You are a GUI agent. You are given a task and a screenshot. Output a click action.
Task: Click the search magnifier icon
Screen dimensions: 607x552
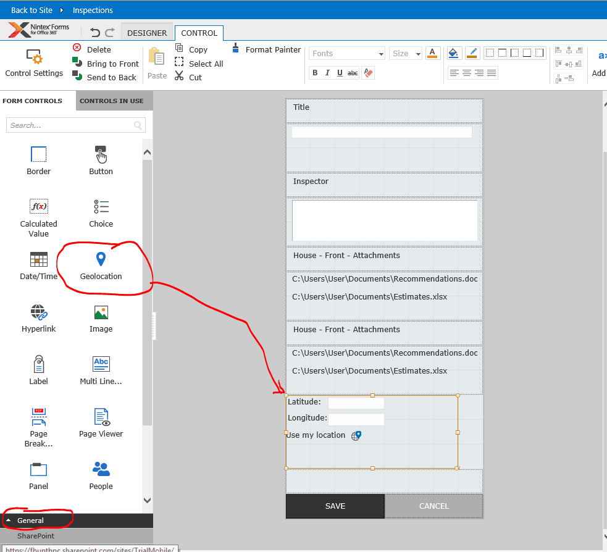pyautogui.click(x=138, y=125)
